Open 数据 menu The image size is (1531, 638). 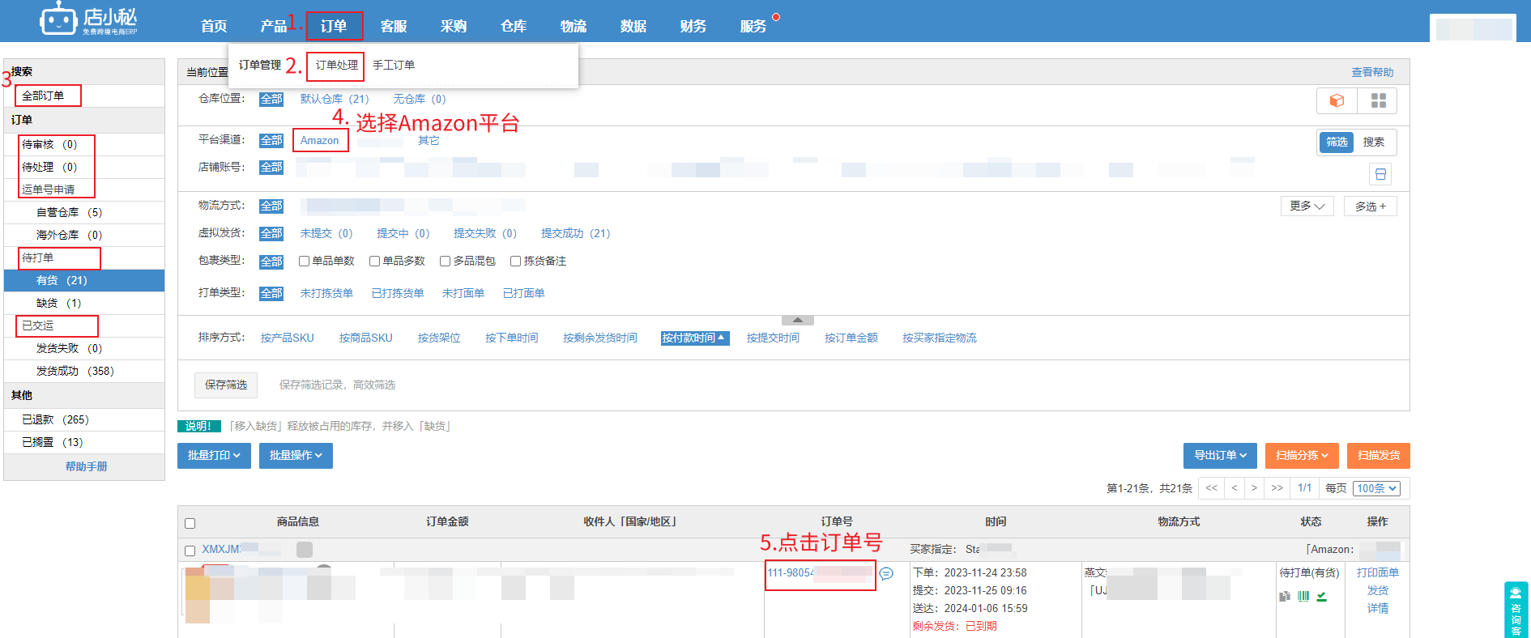click(x=633, y=26)
